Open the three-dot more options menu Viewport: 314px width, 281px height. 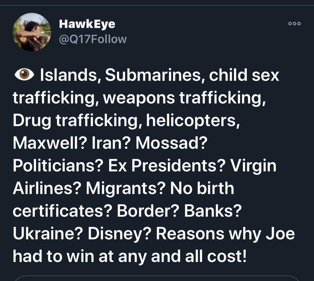click(x=294, y=23)
